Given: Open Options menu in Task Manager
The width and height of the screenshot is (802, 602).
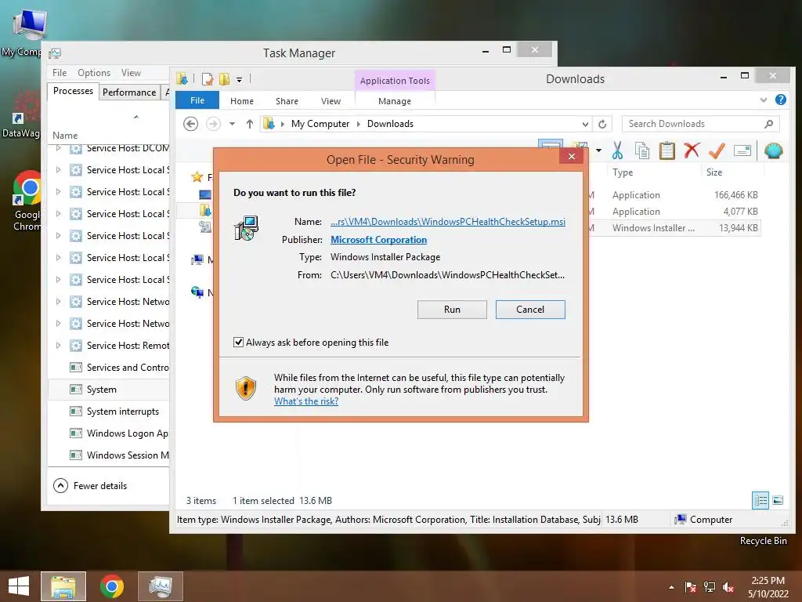Looking at the screenshot, I should (x=94, y=73).
